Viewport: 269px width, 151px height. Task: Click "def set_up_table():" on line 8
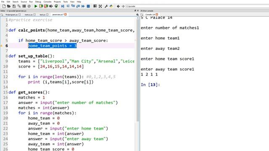32,56
